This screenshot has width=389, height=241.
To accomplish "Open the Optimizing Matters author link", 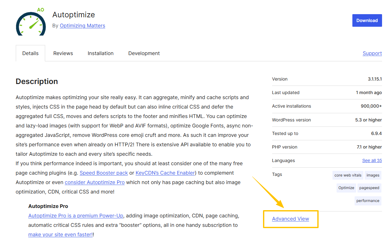I will pos(82,26).
